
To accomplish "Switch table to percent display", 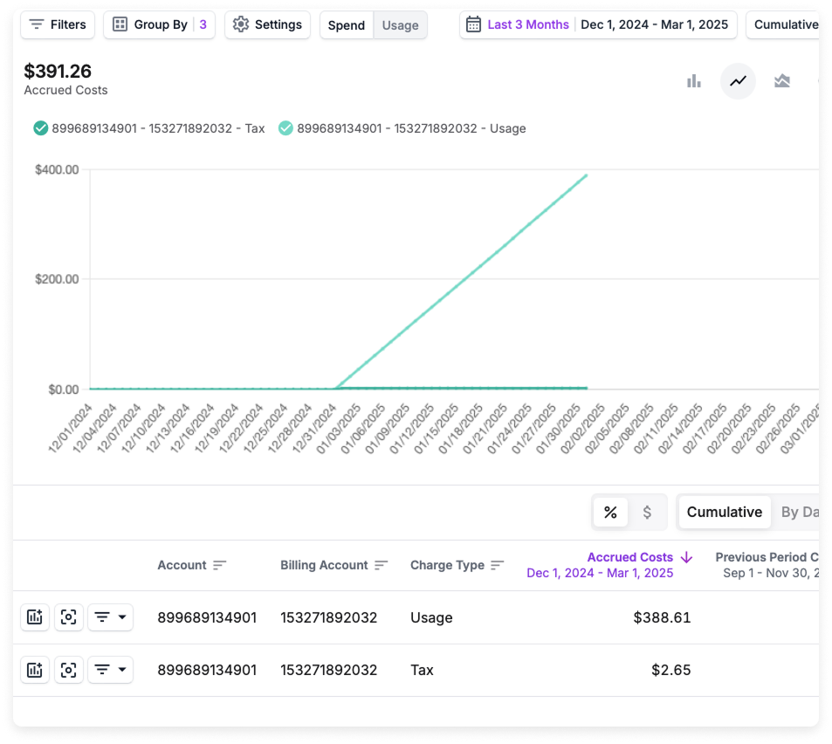I will (x=610, y=512).
